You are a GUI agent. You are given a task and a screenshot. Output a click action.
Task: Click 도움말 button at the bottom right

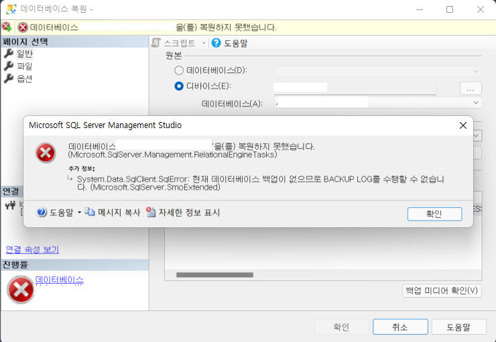coord(458,327)
